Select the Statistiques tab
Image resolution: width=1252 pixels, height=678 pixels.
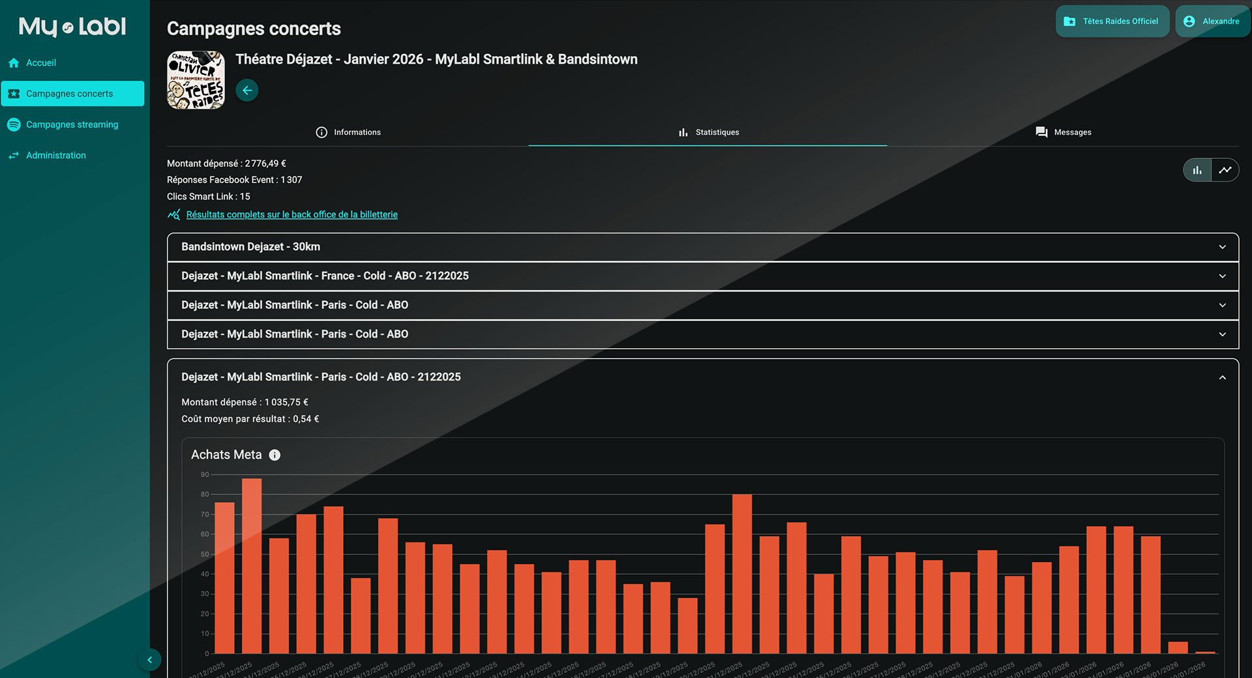(x=708, y=132)
